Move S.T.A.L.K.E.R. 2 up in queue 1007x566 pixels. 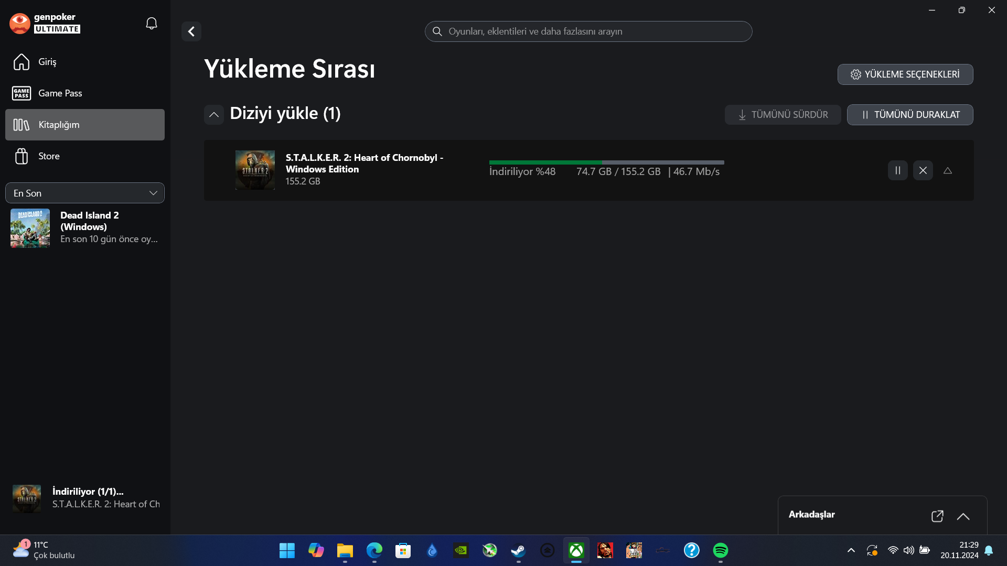pyautogui.click(x=948, y=170)
